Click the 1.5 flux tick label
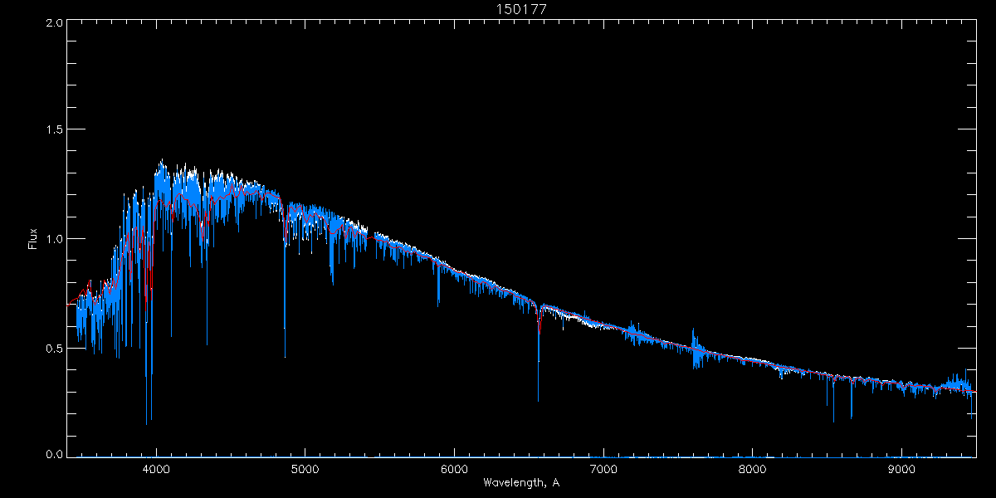 point(54,129)
